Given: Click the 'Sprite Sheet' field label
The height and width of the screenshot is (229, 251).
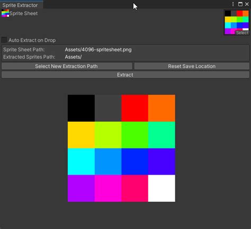Looking at the screenshot, I should 23,13.
